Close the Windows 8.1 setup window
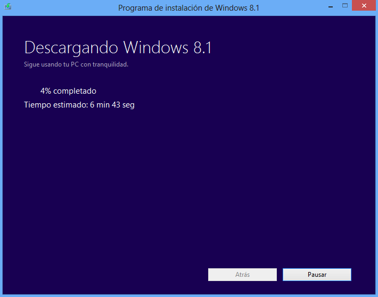Viewport: 378px width, 297px height. click(x=364, y=5)
